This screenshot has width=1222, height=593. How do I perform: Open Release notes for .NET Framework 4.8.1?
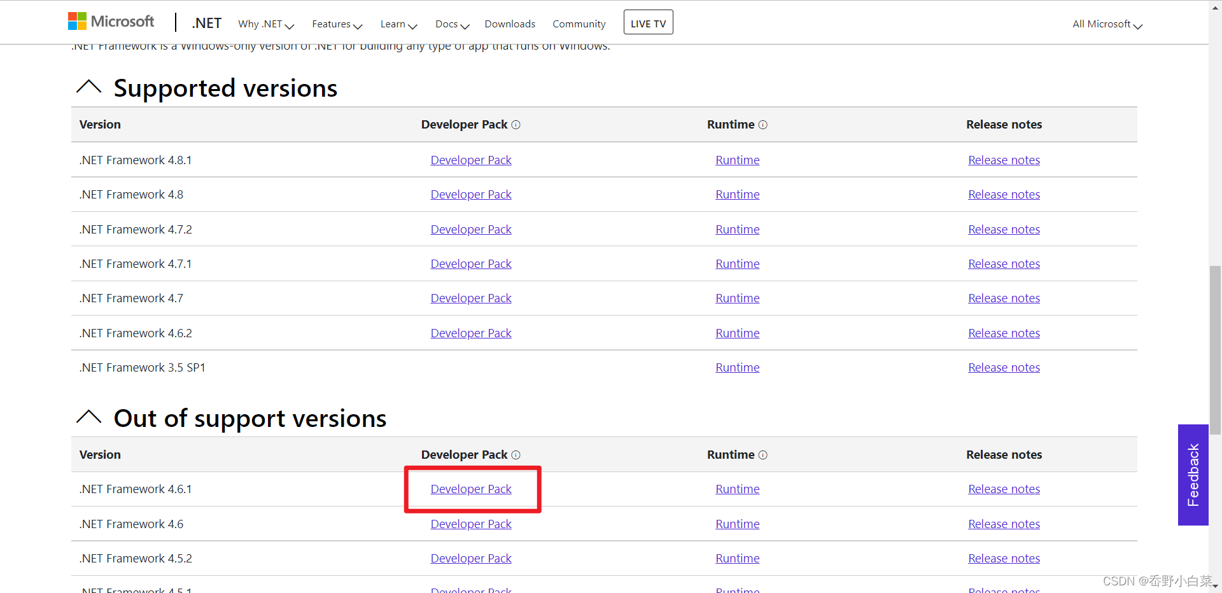(1004, 160)
